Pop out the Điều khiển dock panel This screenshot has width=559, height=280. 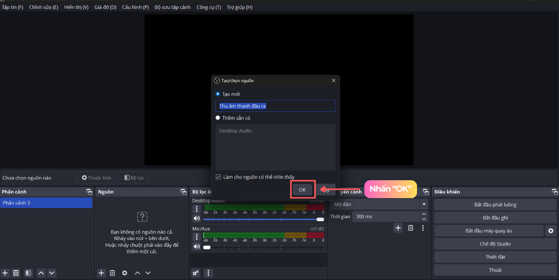click(x=555, y=192)
